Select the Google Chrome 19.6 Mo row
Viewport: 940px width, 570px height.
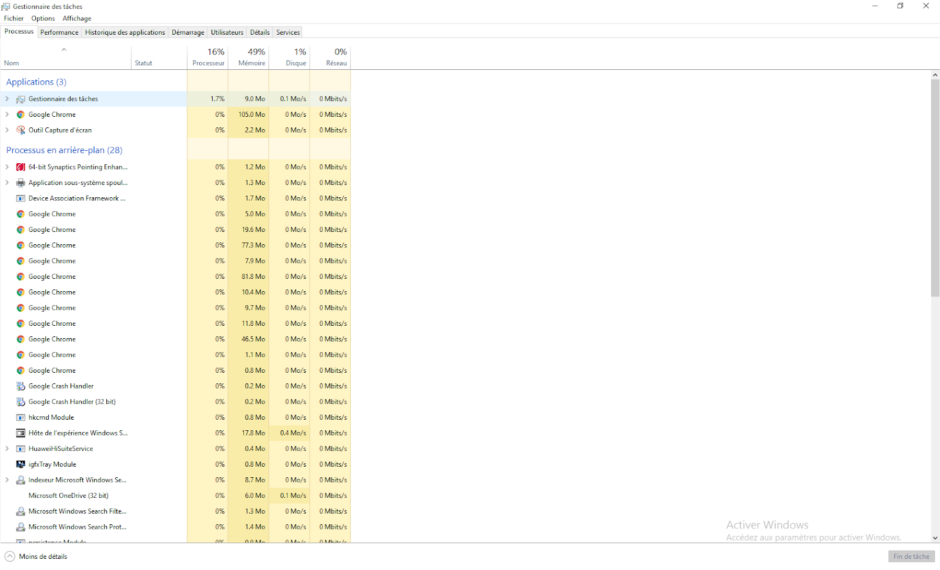(175, 230)
